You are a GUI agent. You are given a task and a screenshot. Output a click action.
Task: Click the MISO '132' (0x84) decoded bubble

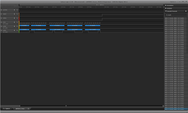coord(57,30)
